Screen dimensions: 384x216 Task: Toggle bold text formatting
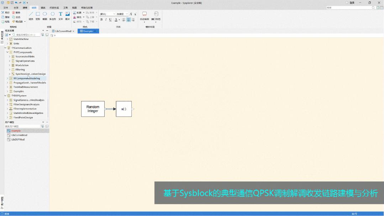(101, 20)
